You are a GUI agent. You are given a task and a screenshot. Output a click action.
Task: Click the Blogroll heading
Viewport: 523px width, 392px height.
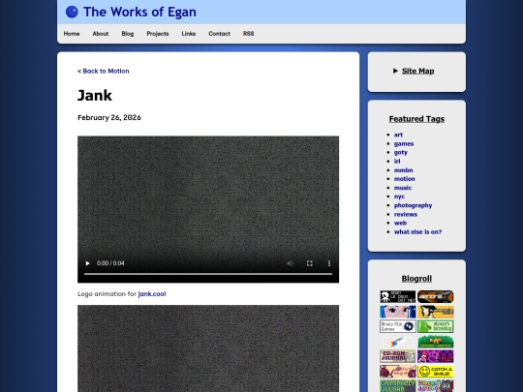click(x=416, y=279)
